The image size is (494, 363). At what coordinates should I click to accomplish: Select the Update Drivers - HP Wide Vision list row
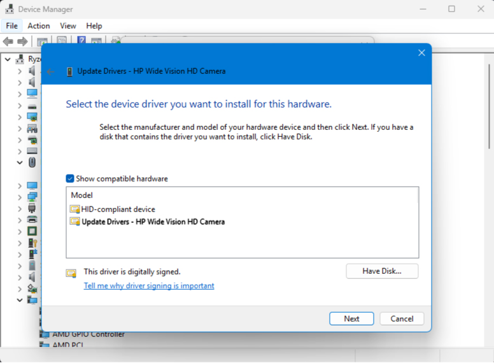click(x=147, y=222)
